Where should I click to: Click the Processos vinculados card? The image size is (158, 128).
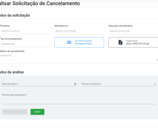pos(79,42)
